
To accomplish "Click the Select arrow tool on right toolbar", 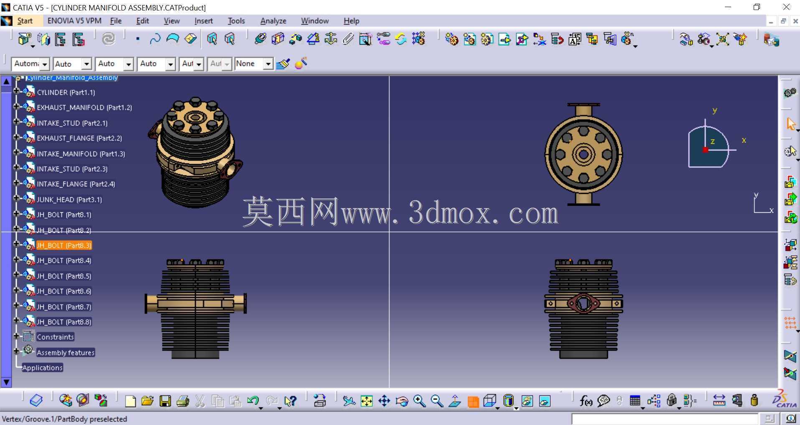I will click(790, 124).
